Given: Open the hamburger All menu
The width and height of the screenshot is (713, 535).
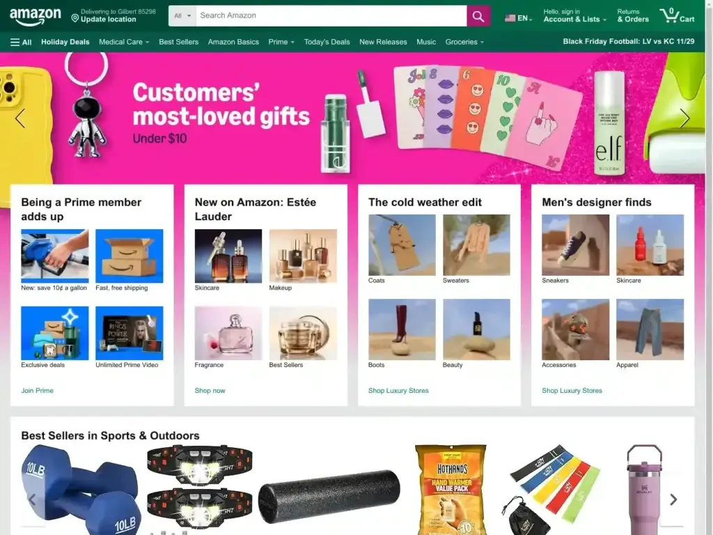Looking at the screenshot, I should tap(21, 42).
